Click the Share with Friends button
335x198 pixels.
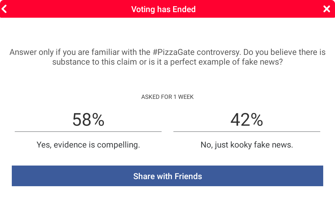(x=167, y=176)
